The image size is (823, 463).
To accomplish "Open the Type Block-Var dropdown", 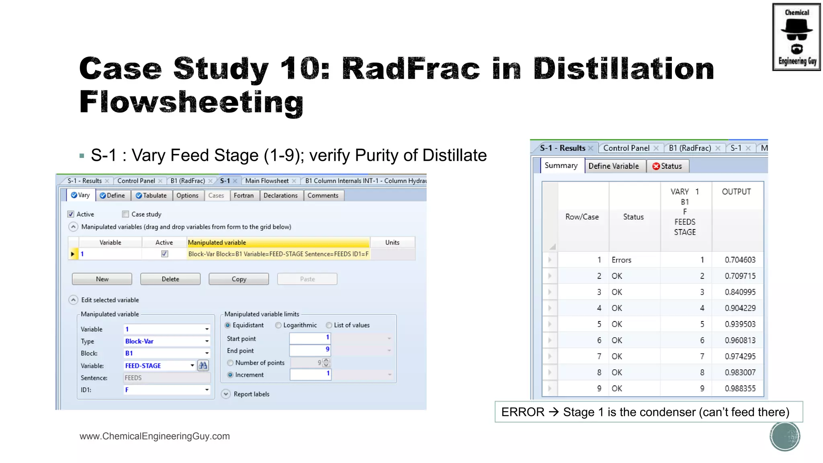I will click(x=207, y=341).
